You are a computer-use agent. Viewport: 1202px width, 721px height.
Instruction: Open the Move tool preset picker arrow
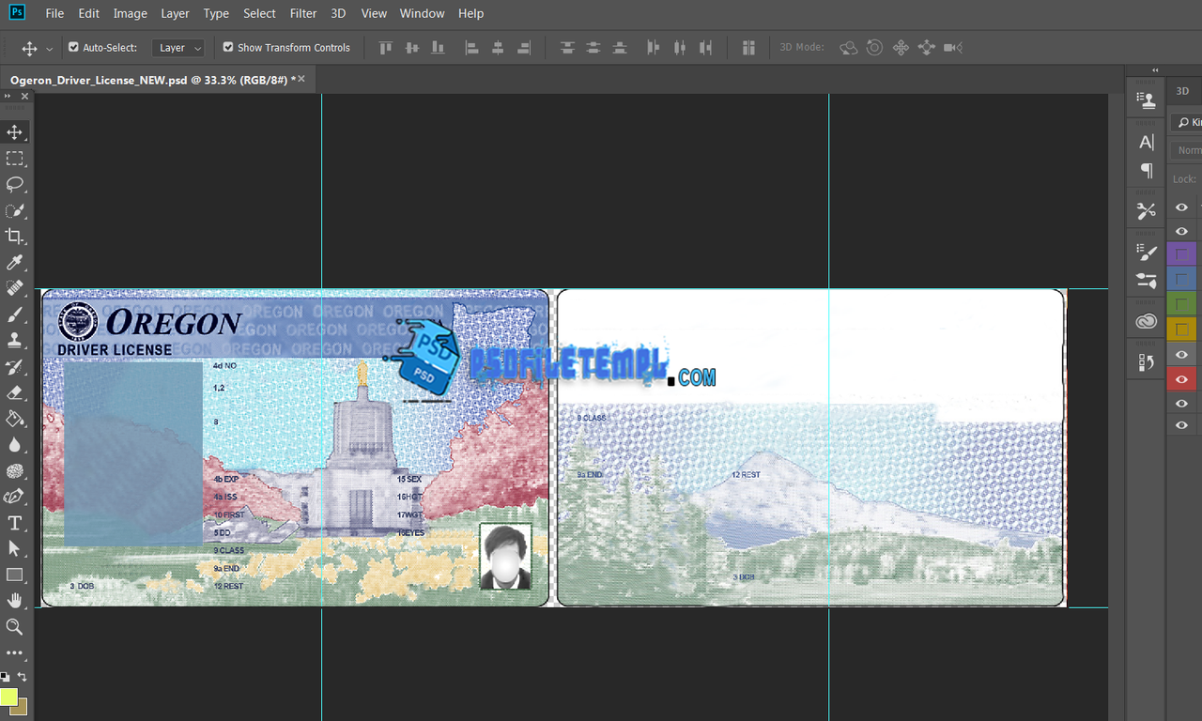tap(49, 48)
